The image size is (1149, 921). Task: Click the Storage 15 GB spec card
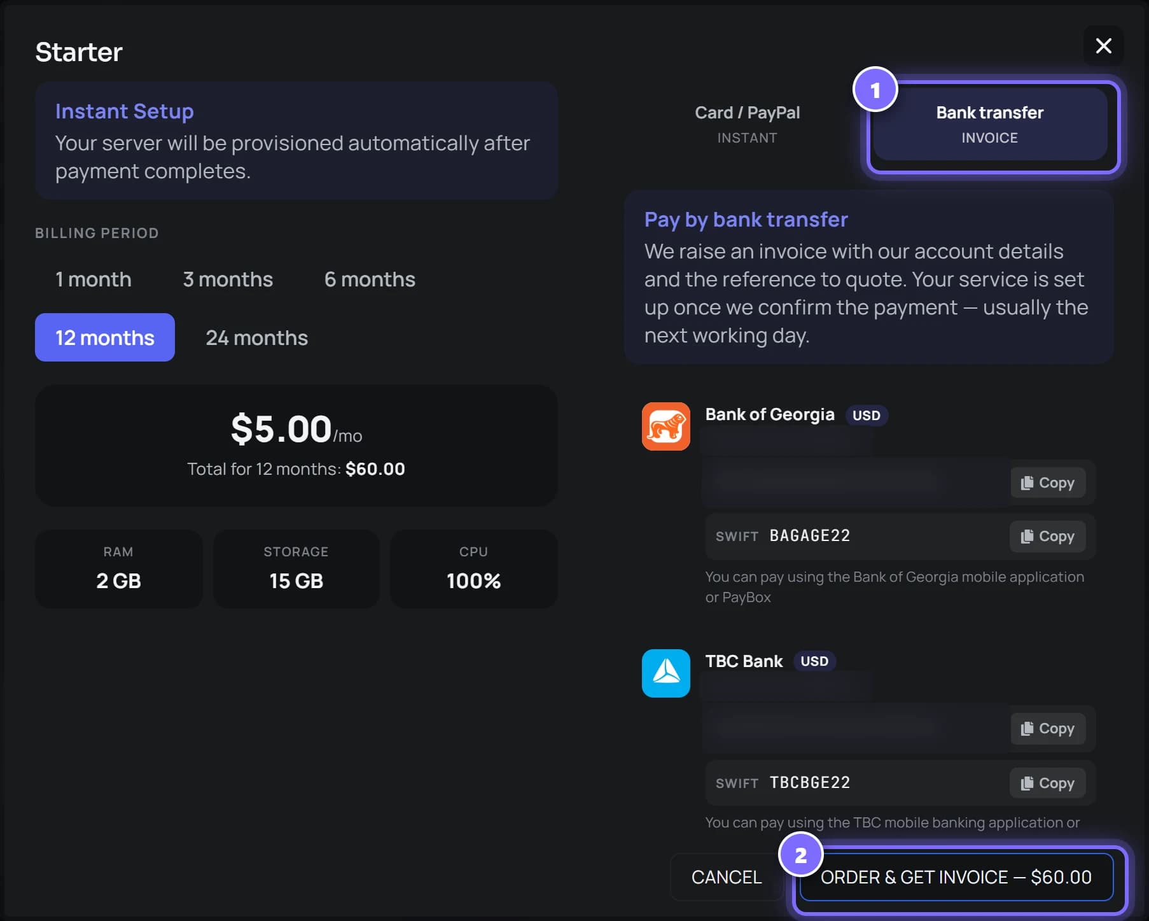296,569
